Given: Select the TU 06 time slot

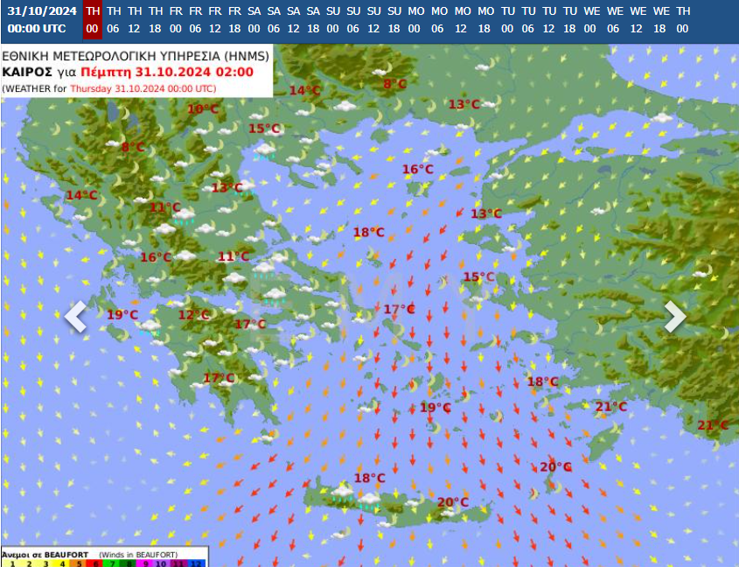Looking at the screenshot, I should [x=528, y=20].
